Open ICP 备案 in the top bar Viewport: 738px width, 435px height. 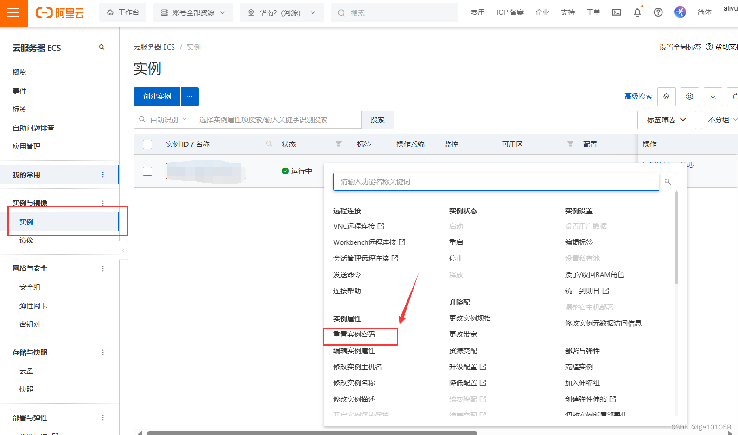[510, 12]
